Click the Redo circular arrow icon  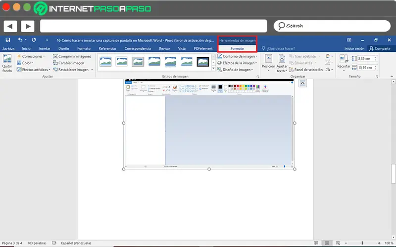[34, 40]
